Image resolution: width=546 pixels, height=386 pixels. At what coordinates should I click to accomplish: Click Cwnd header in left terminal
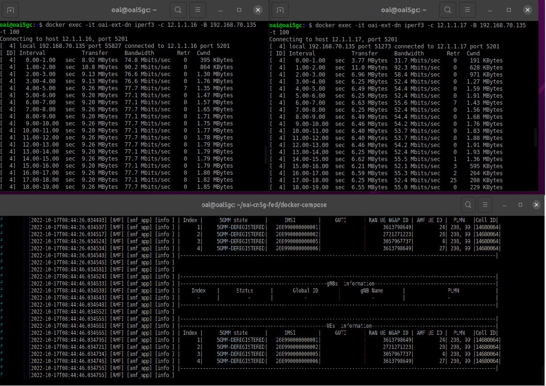(203, 53)
